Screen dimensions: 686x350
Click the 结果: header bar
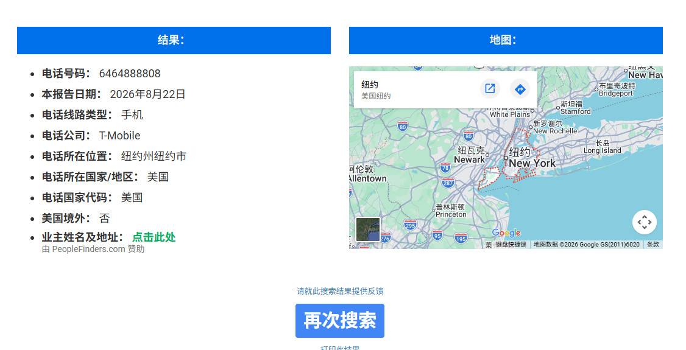pos(174,41)
